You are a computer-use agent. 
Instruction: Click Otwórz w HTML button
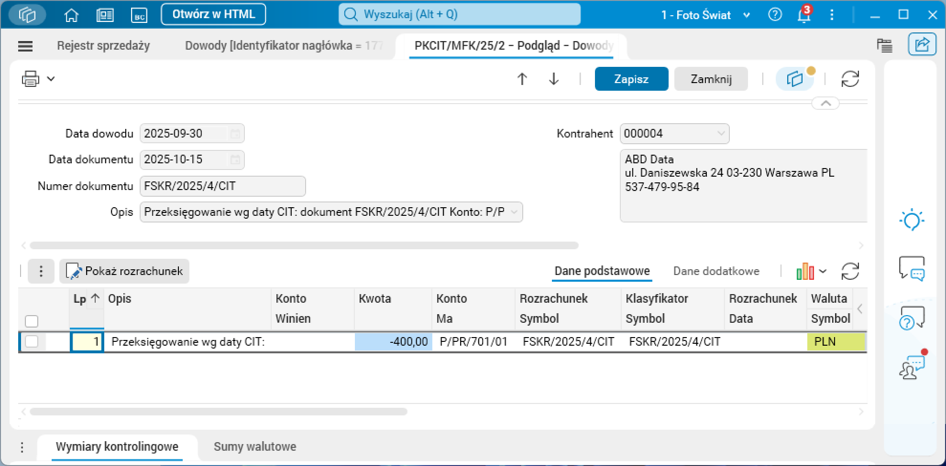[213, 14]
